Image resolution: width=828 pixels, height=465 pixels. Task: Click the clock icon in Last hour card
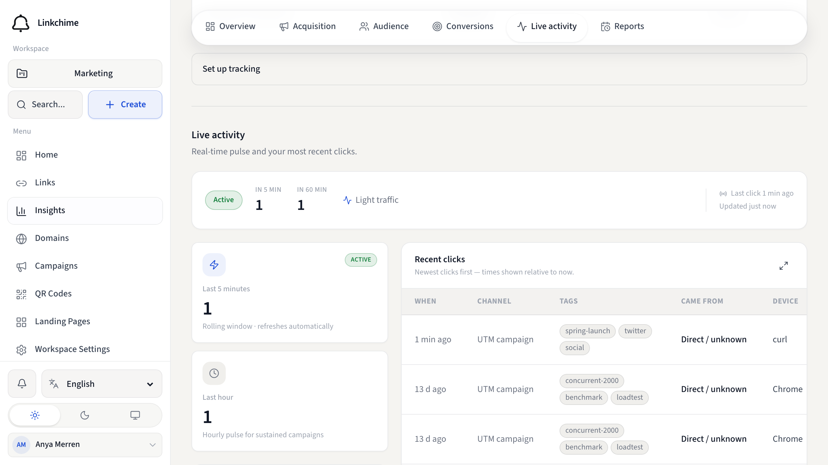click(214, 373)
